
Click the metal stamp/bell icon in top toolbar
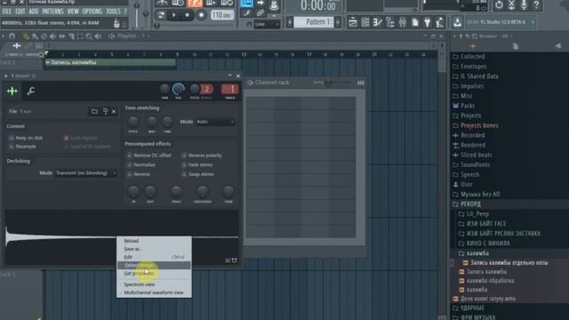click(274, 4)
